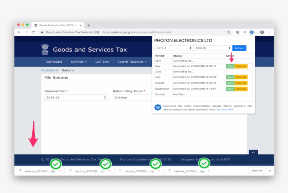Click the blue Refresh button
This screenshot has height=193, width=288.
tap(239, 48)
